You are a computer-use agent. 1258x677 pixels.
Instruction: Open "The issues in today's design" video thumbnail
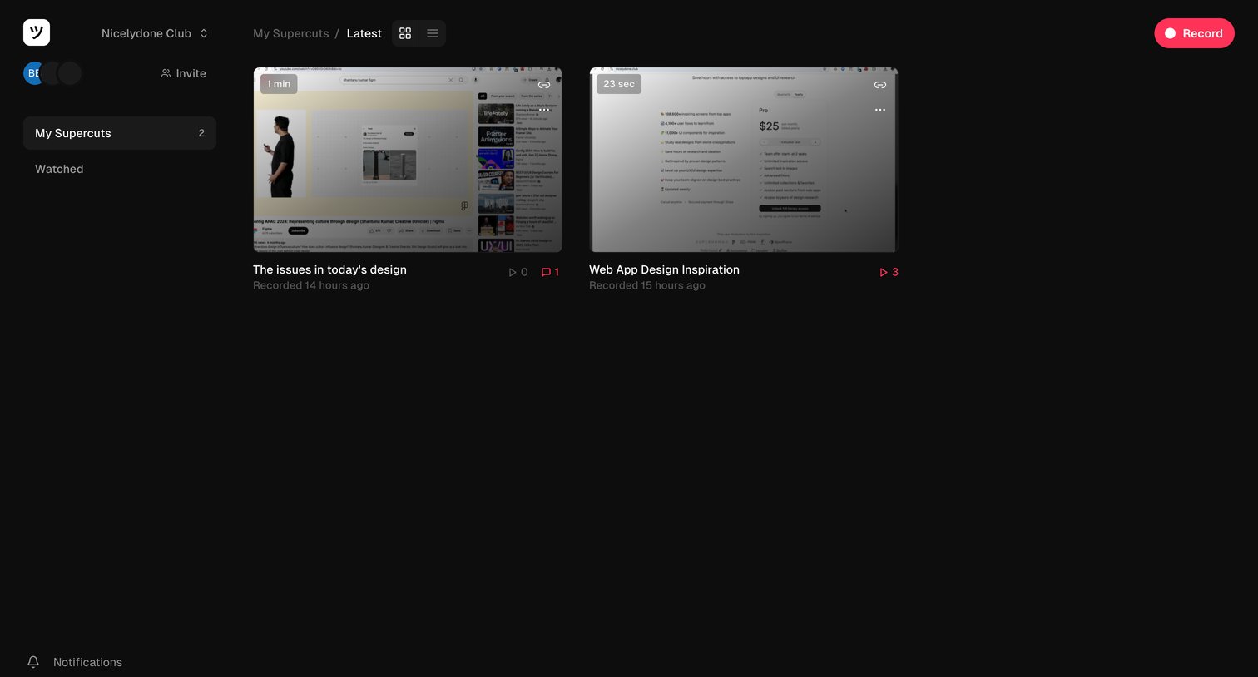(x=408, y=160)
